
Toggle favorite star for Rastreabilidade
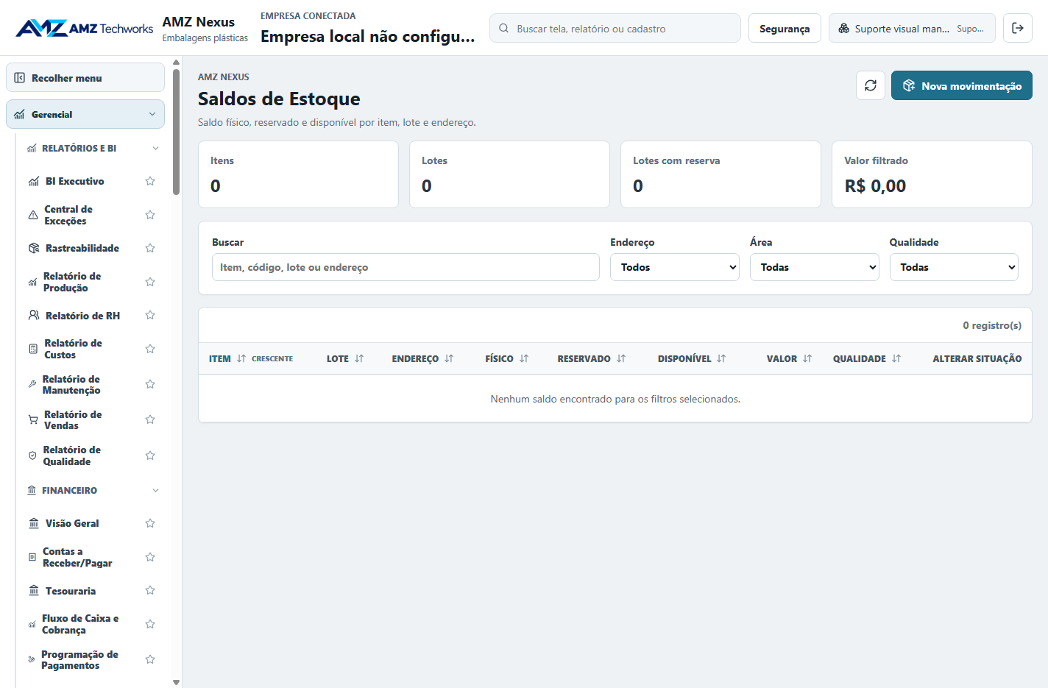[150, 248]
